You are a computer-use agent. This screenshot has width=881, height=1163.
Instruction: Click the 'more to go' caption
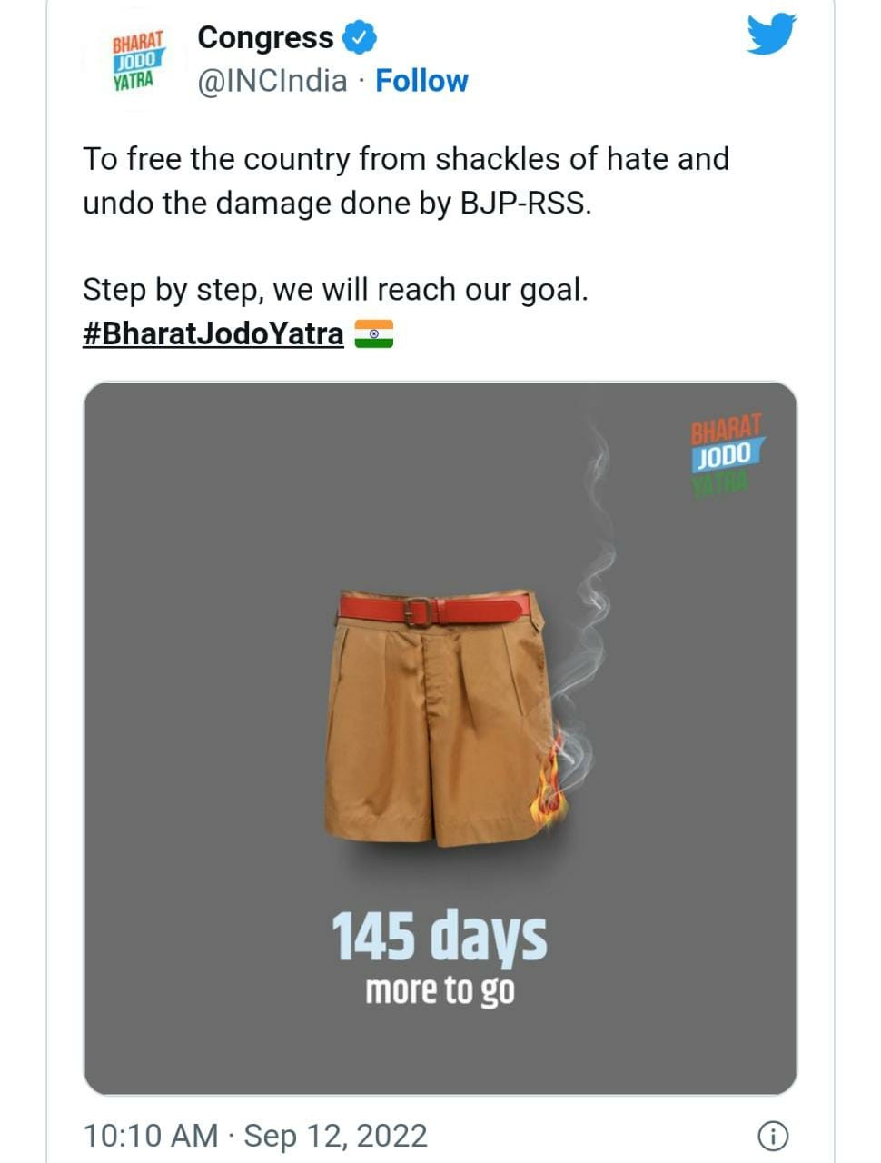click(x=440, y=990)
